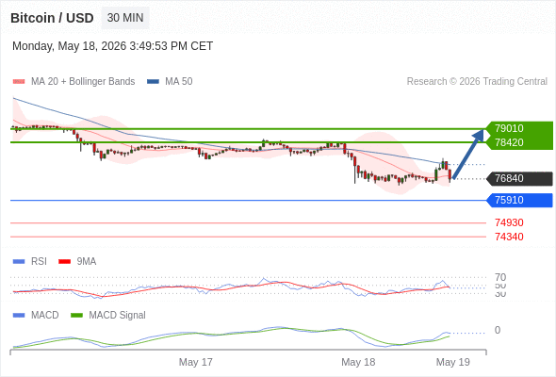Click the Bitcoin / USD chart title
The image size is (556, 377).
click(x=52, y=18)
